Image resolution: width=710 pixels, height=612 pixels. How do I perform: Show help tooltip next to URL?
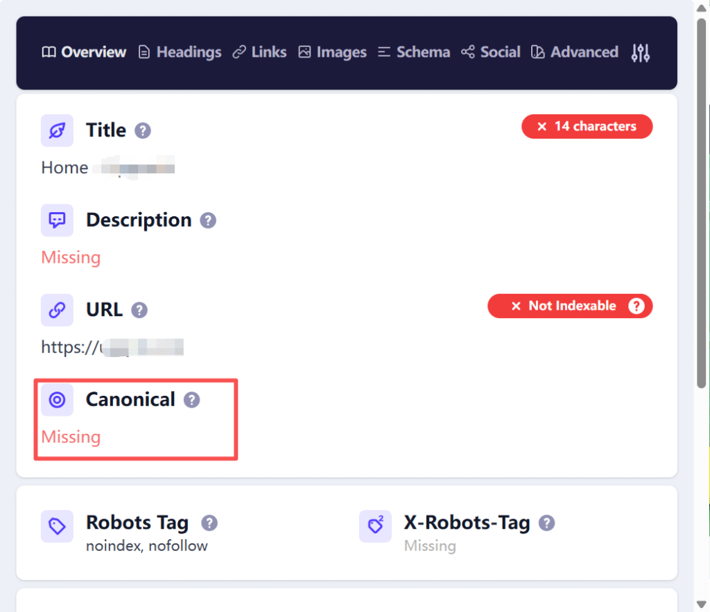[139, 310]
